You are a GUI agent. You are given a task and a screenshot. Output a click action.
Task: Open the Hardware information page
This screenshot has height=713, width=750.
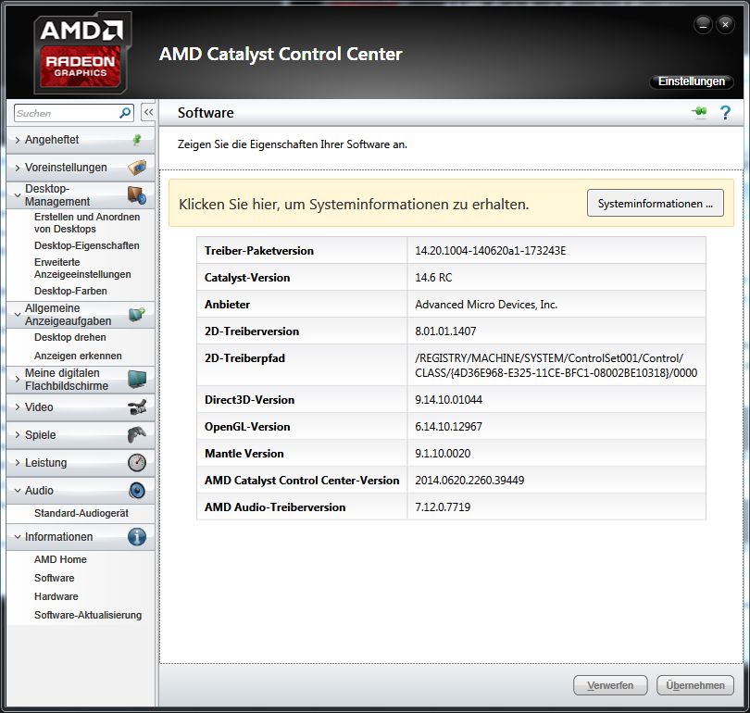[x=56, y=596]
